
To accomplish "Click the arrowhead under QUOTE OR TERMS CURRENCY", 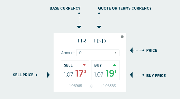I will [x=99, y=27].
